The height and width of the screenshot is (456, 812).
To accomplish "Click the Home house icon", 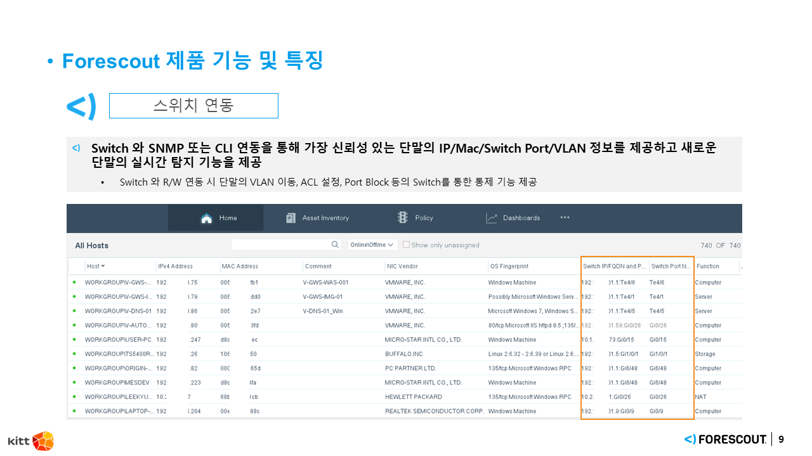I will (x=206, y=218).
